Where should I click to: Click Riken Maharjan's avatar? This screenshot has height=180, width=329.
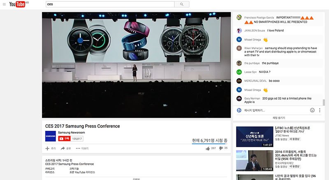click(x=239, y=48)
